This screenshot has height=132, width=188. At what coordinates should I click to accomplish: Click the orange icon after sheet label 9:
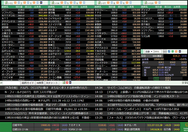tap(127, 3)
